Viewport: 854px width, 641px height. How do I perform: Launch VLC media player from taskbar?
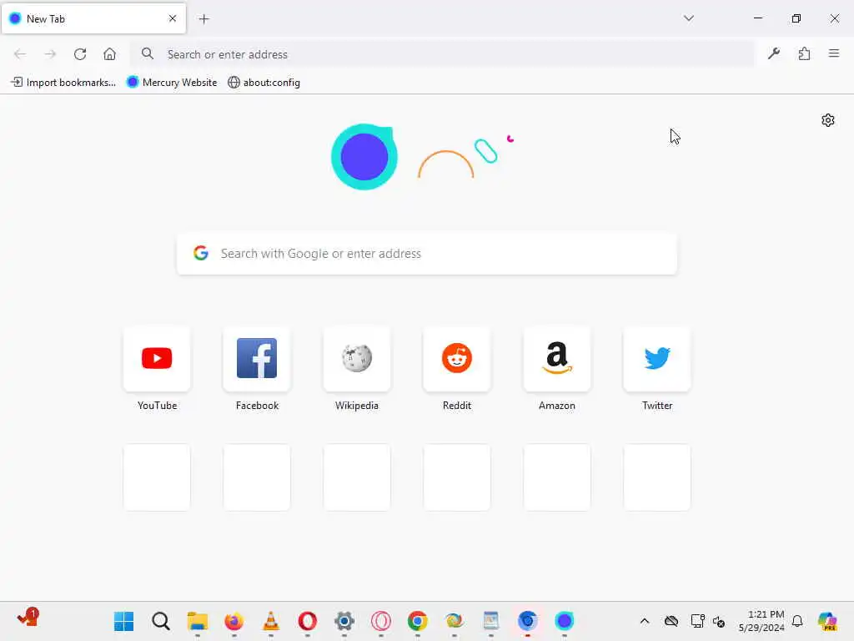point(271,621)
